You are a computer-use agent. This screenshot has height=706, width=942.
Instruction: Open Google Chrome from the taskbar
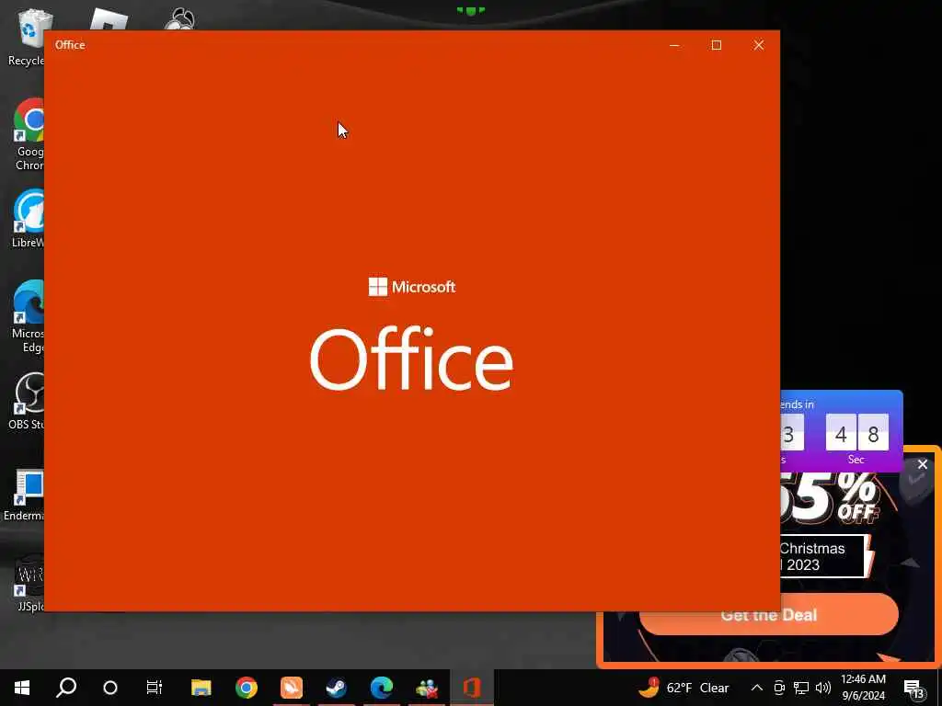pyautogui.click(x=247, y=688)
